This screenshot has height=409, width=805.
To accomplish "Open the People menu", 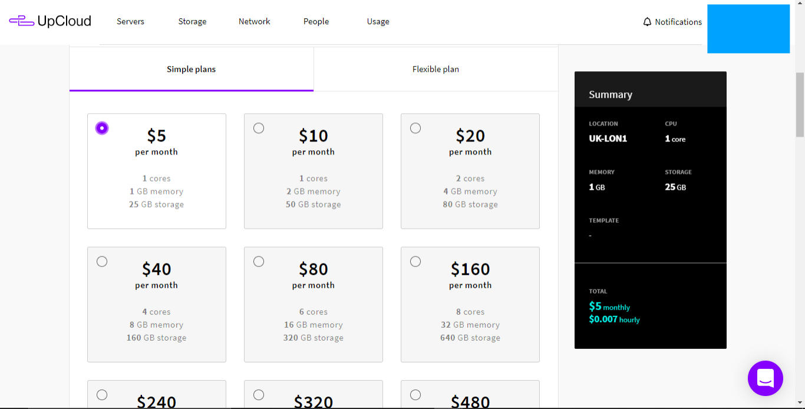I will pyautogui.click(x=316, y=21).
